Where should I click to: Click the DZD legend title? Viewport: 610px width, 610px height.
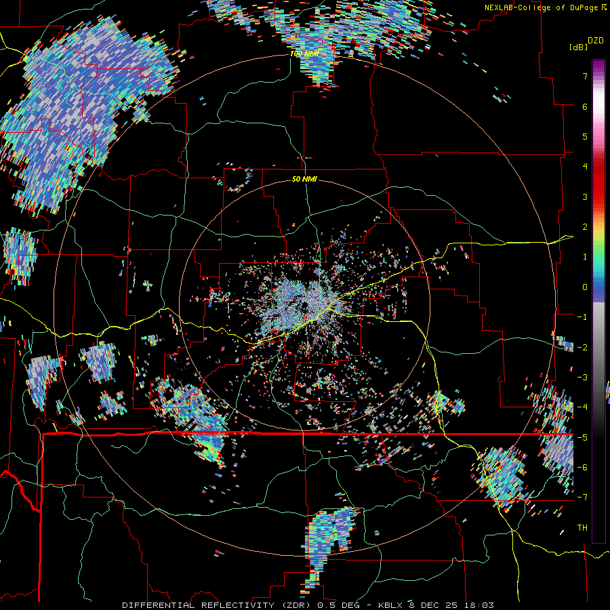click(x=596, y=41)
